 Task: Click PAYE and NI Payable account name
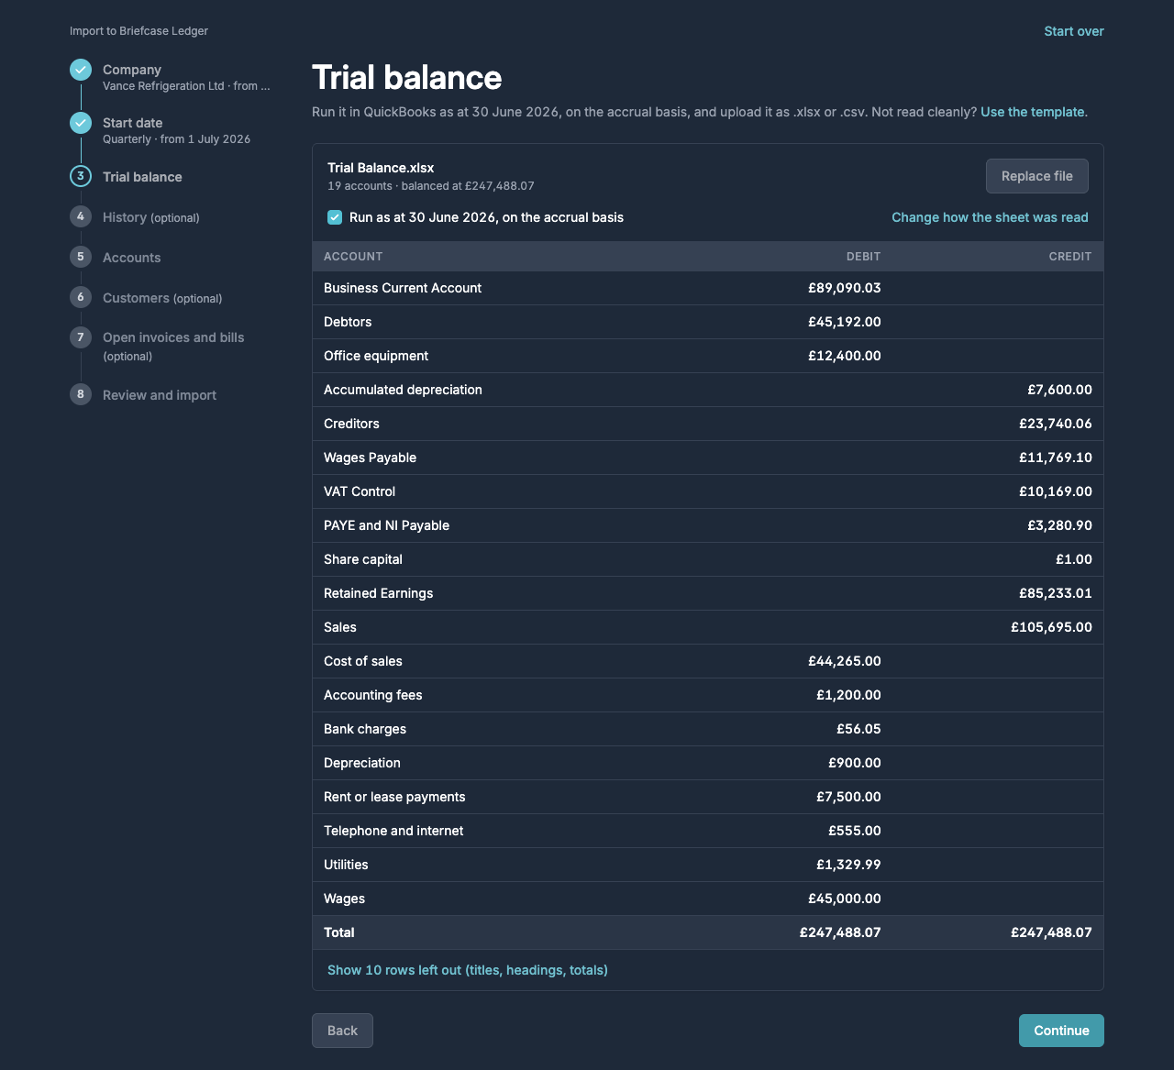click(x=386, y=525)
